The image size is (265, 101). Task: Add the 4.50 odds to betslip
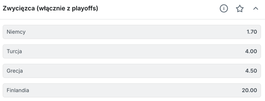pos(251,71)
